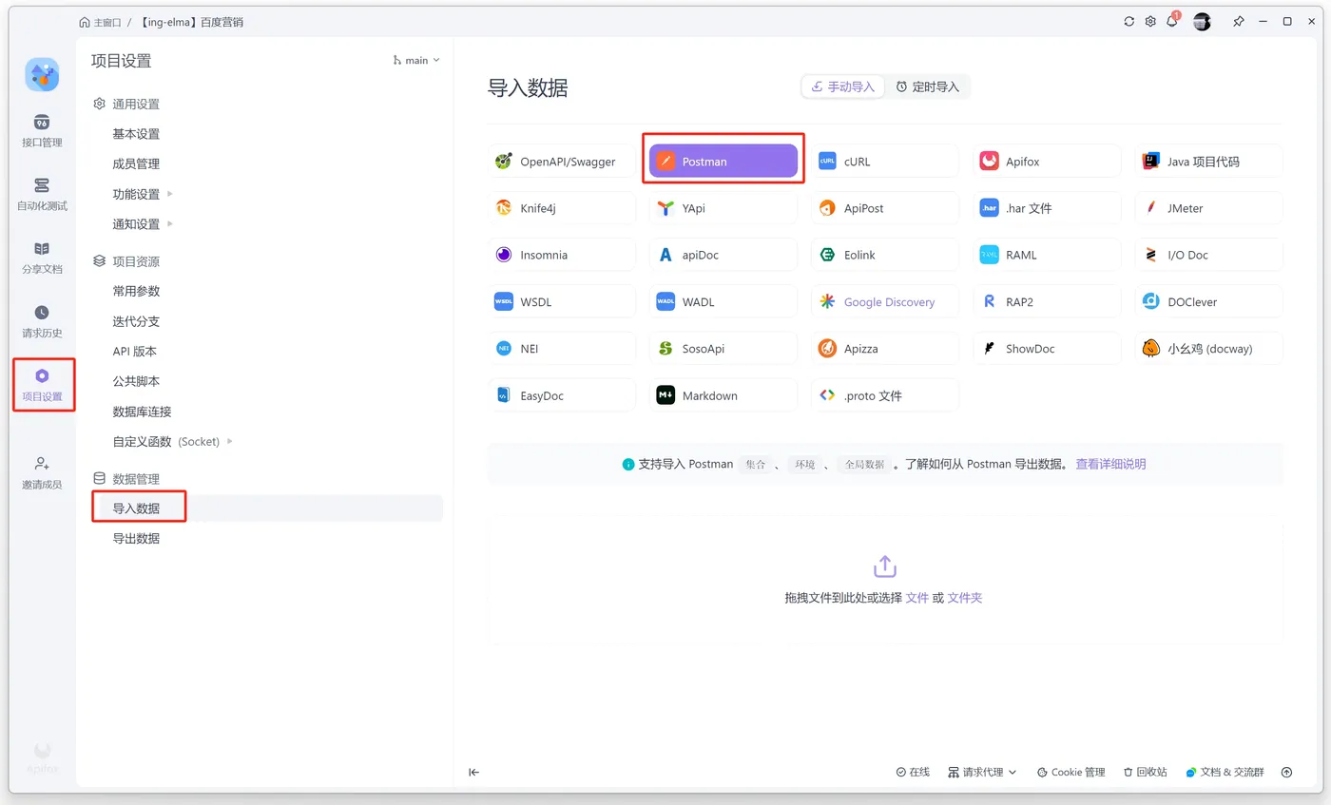
Task: Go to 主窗口 in the breadcrumb
Action: coord(101,21)
